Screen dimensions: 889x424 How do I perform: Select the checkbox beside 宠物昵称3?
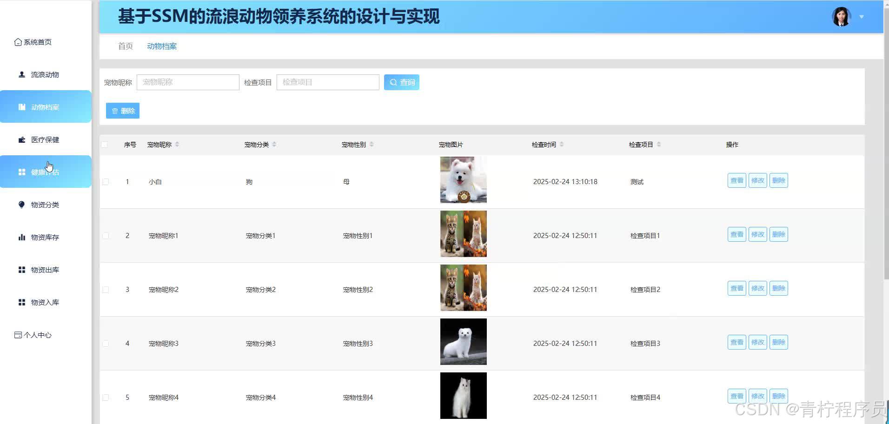tap(105, 343)
